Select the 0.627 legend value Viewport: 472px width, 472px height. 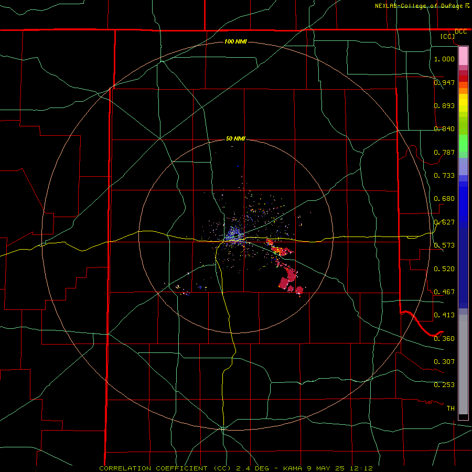(x=444, y=222)
